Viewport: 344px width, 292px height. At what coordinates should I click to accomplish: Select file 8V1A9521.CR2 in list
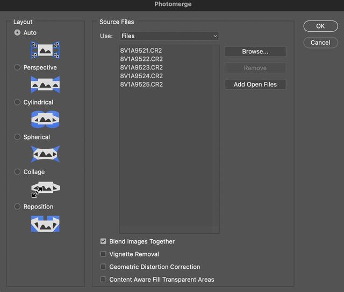[x=141, y=50]
